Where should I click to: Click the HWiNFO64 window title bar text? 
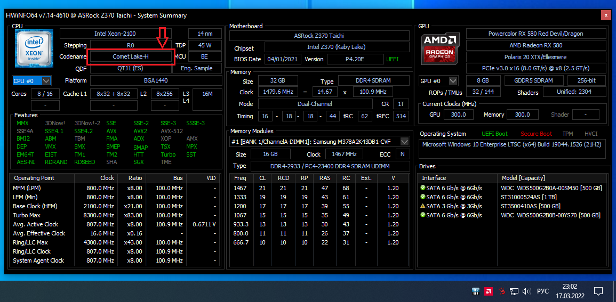coord(96,15)
